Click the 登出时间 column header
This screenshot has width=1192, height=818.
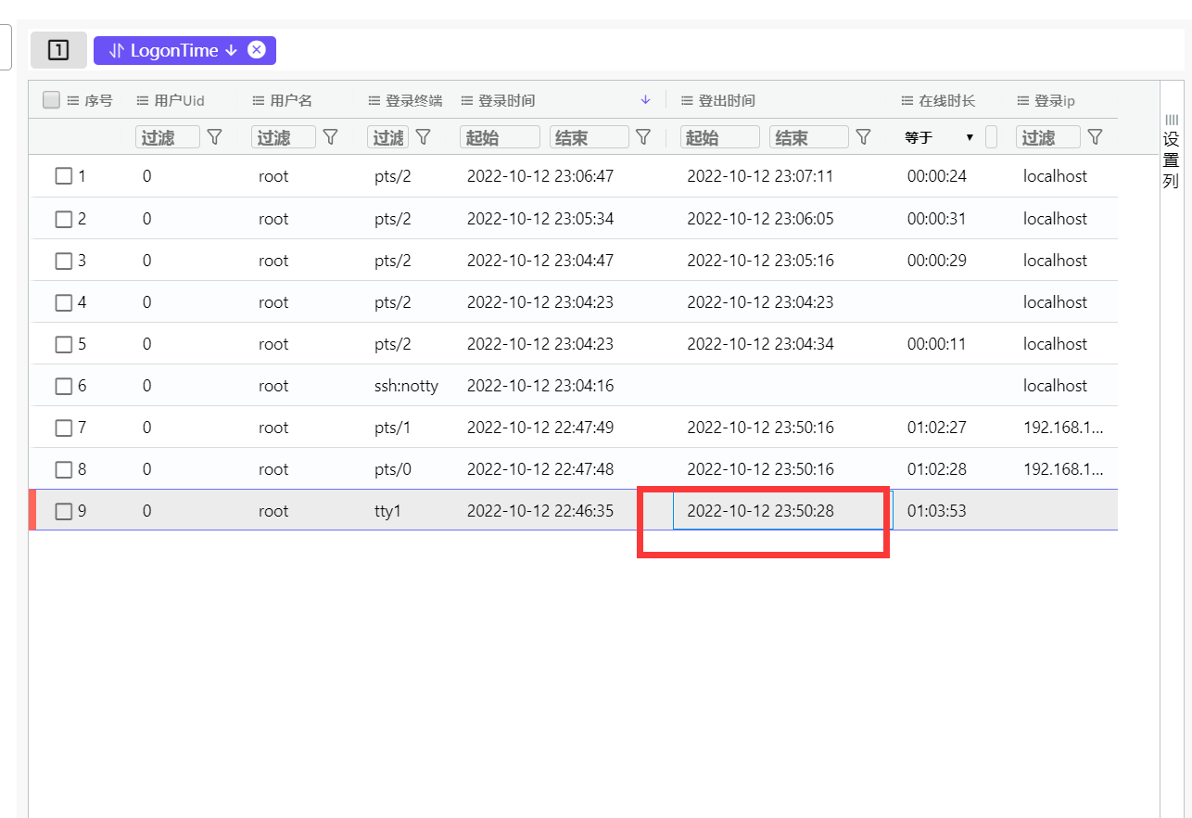point(727,101)
